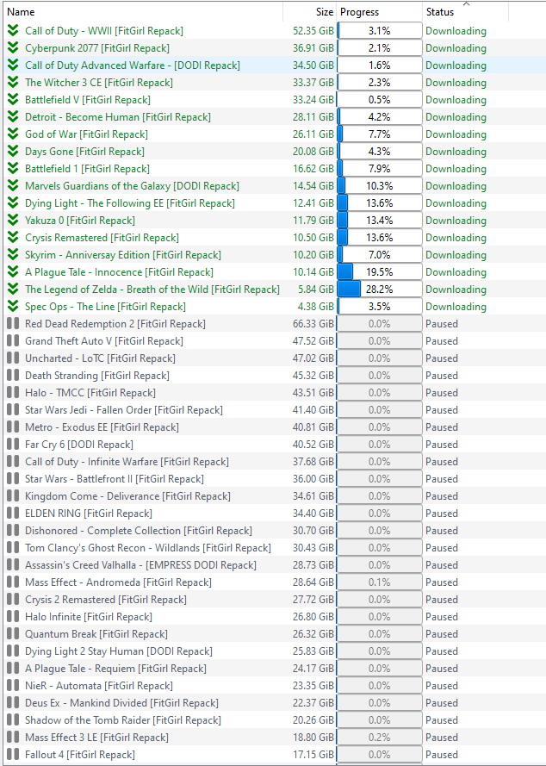The image size is (546, 766).
Task: Select Star Wars - Battlefront II torrent
Action: click(x=115, y=479)
